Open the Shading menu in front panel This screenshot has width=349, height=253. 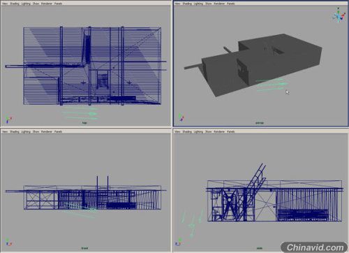point(15,131)
